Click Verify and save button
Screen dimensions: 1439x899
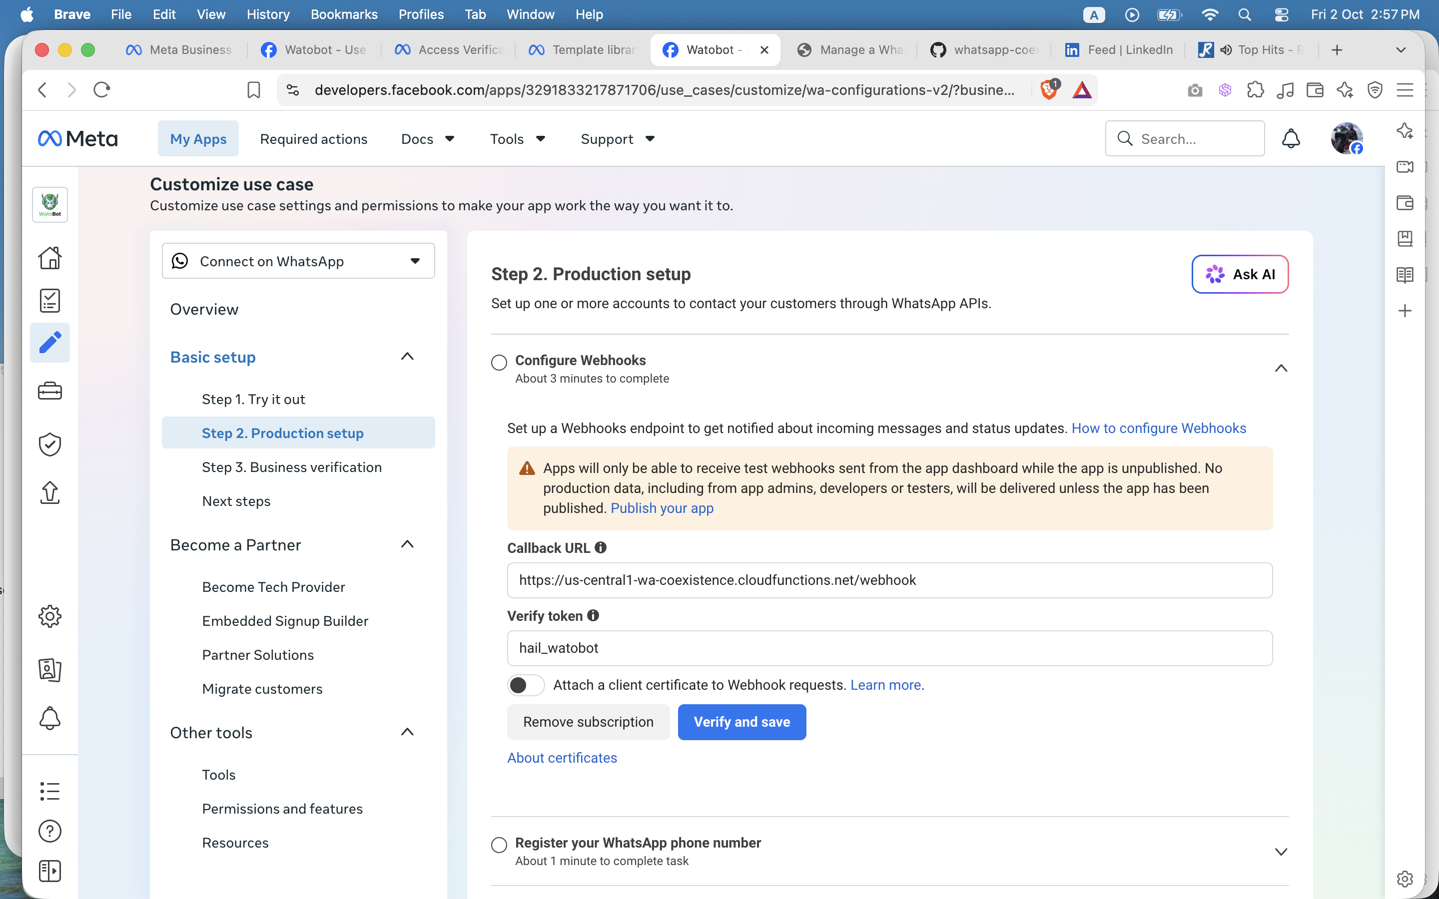coord(741,722)
